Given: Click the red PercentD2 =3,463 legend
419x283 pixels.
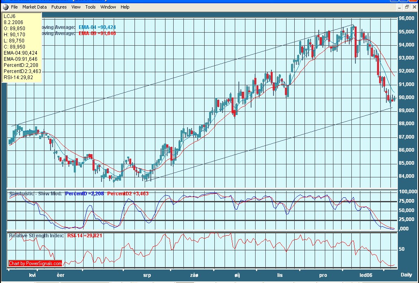Looking at the screenshot, I should click(x=128, y=193).
